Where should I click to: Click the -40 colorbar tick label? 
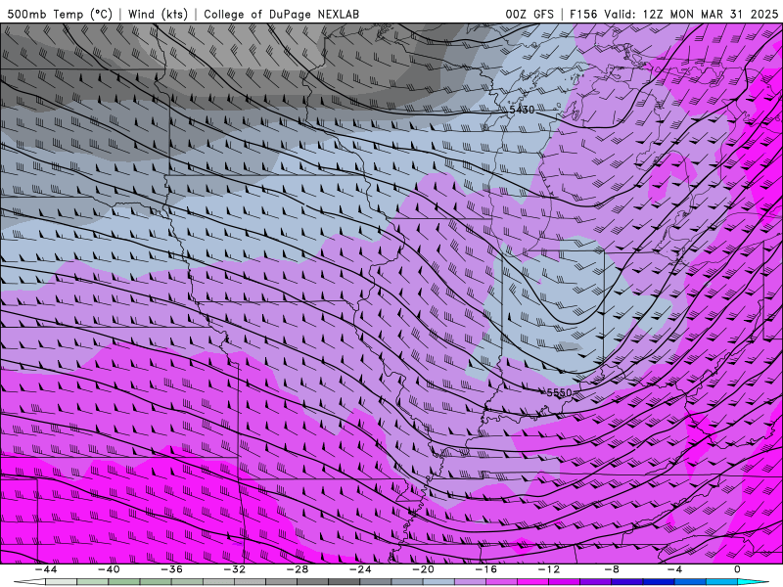pyautogui.click(x=109, y=569)
